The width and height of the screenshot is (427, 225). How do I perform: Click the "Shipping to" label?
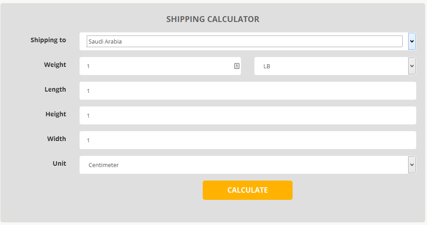tap(48, 40)
